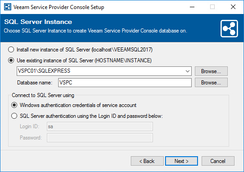Click the VSPC01\SQLEXPRESS instance field
The width and height of the screenshot is (244, 172).
[x=104, y=71]
